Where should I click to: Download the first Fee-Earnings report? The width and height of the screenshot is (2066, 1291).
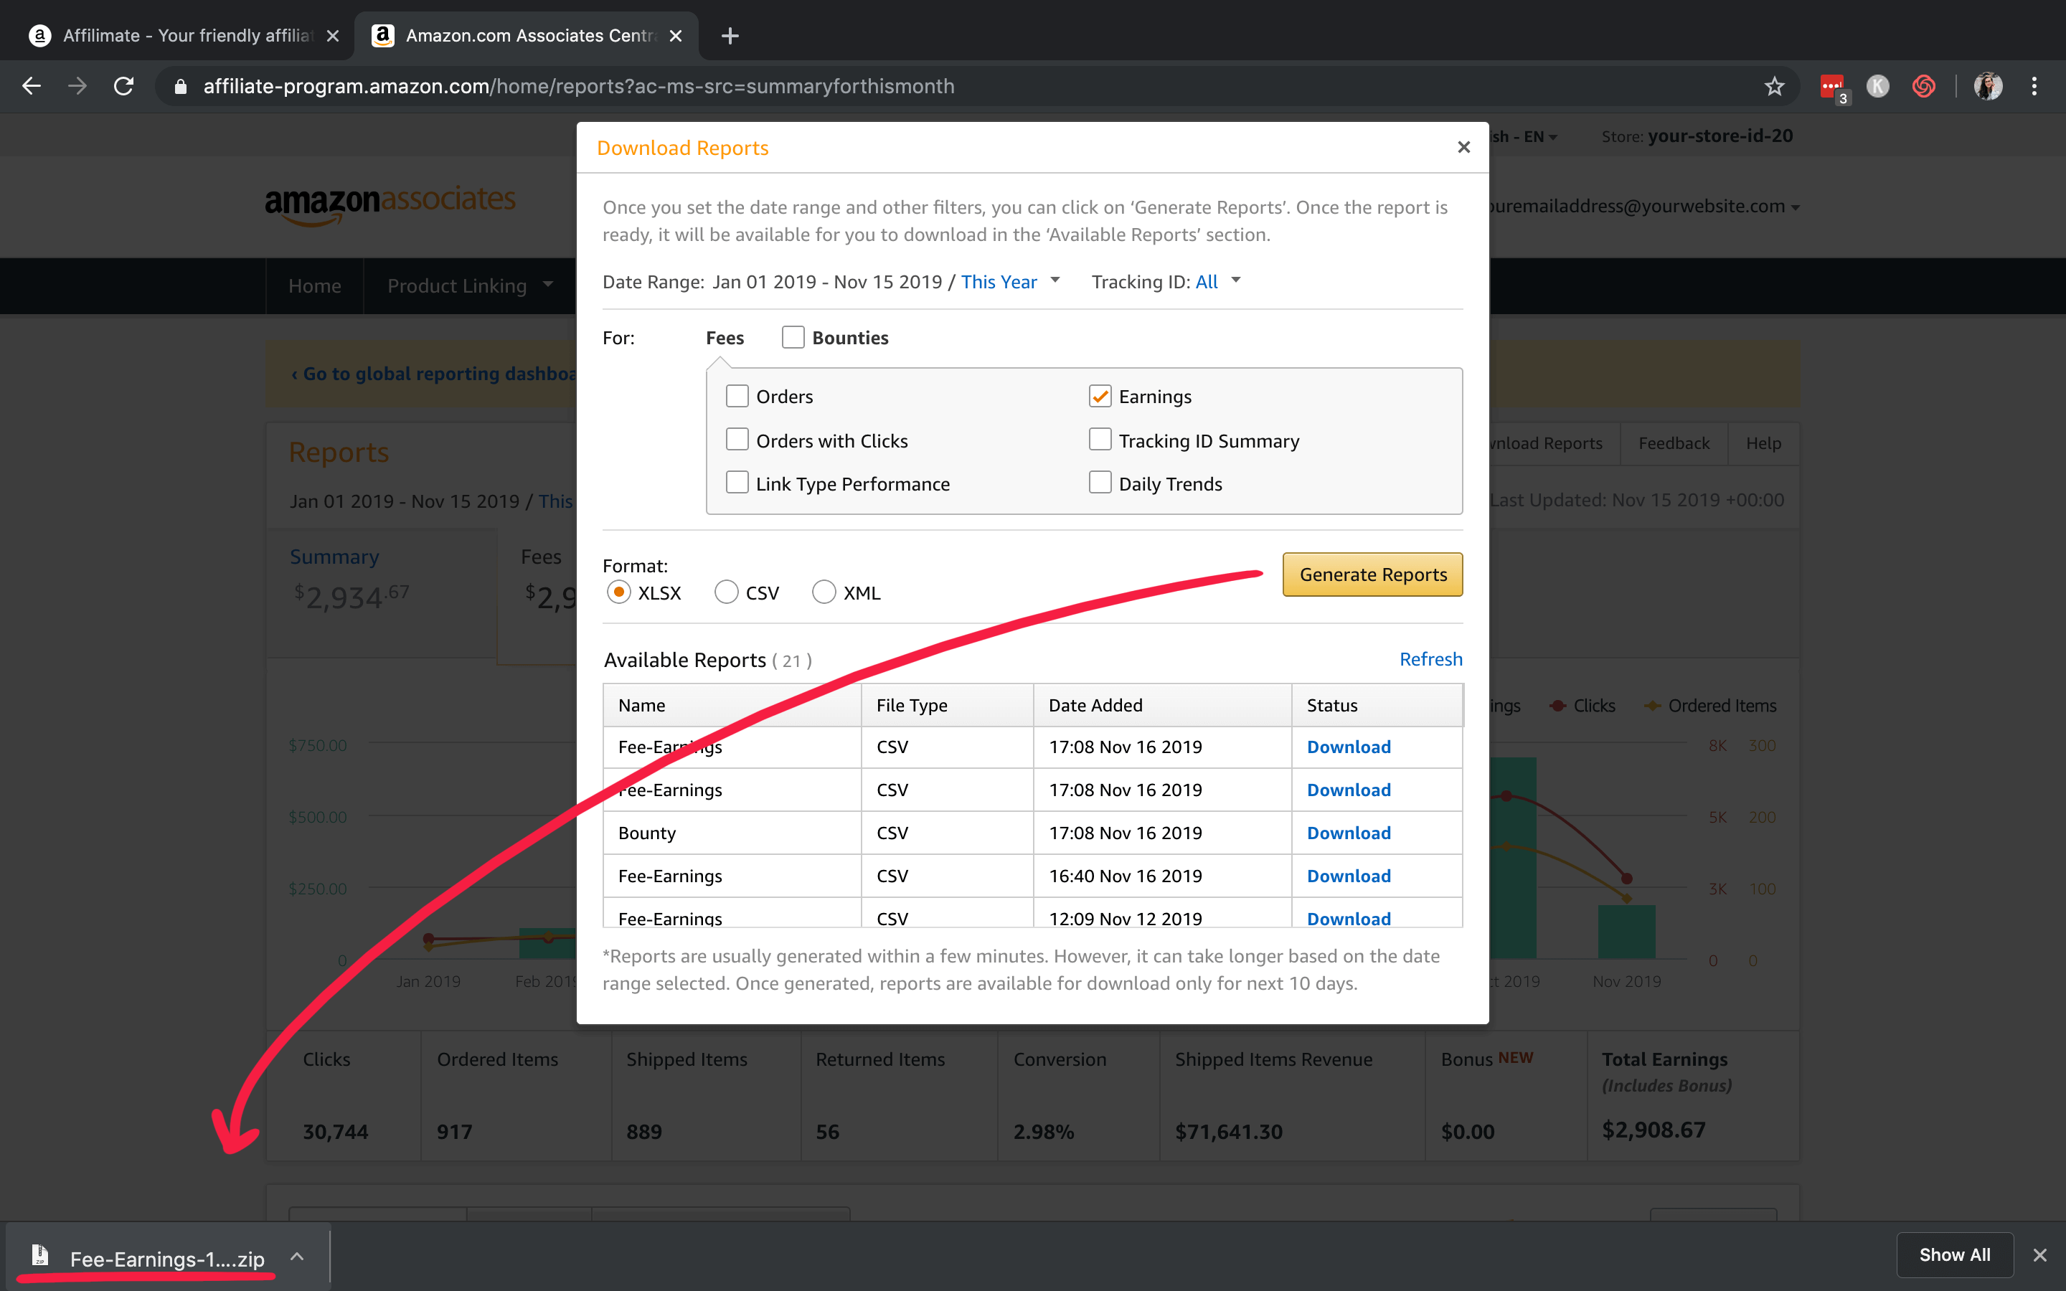tap(1349, 746)
